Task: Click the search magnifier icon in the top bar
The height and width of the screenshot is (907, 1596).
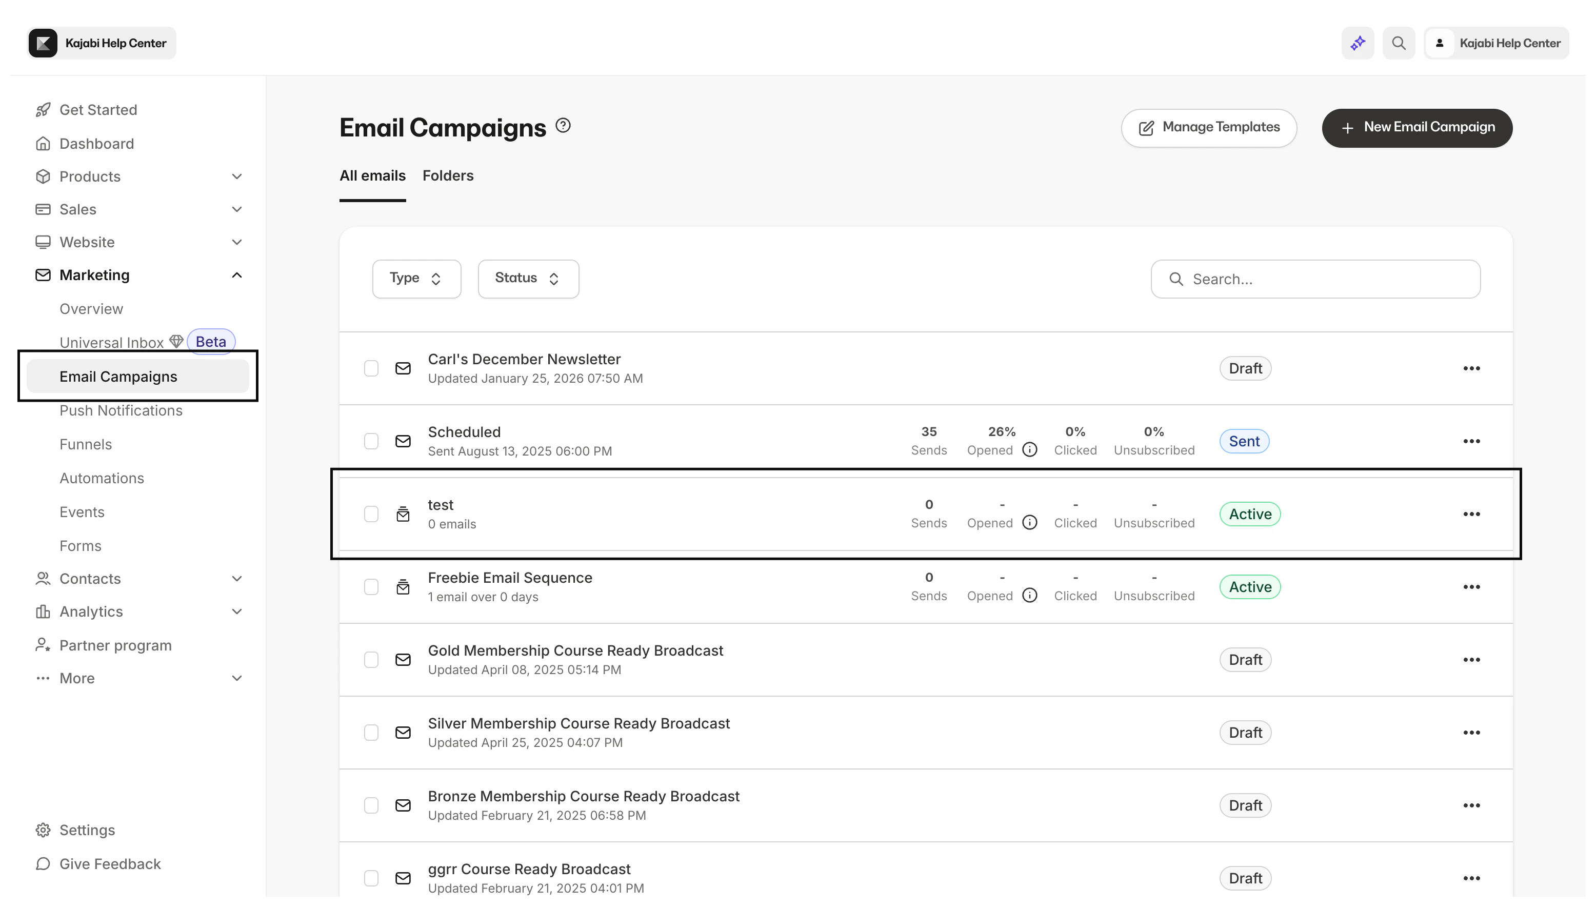Action: point(1399,43)
